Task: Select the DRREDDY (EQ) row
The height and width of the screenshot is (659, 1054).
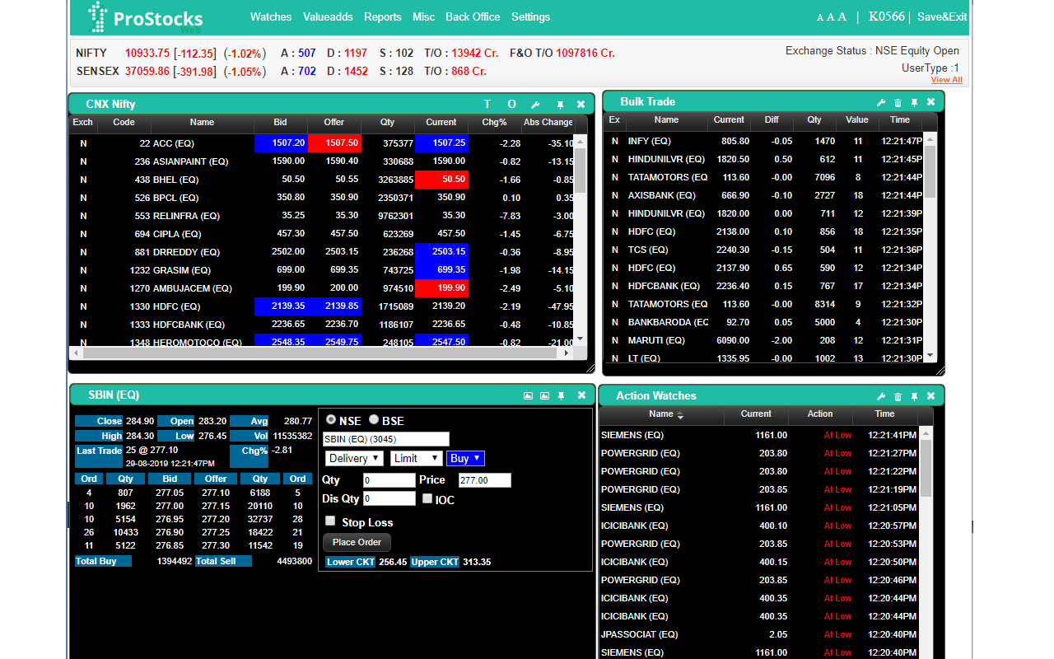Action: (321, 252)
